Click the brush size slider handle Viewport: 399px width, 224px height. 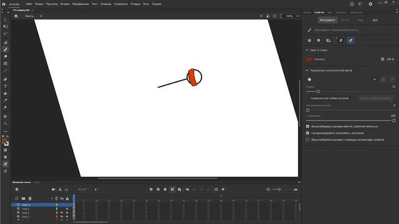pyautogui.click(x=318, y=91)
